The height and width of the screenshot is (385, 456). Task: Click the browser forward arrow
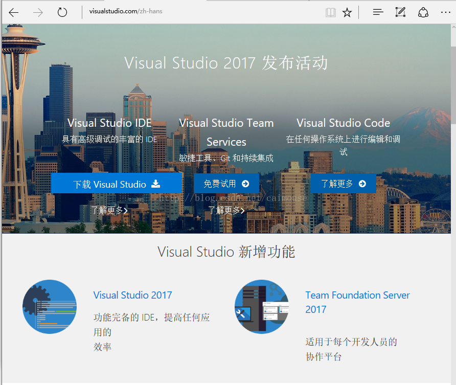(38, 12)
